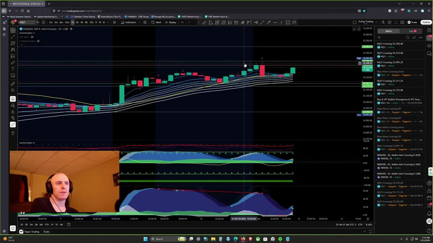Enter fullscreen mode

coord(396,22)
